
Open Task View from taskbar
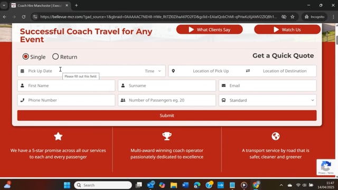138,185
